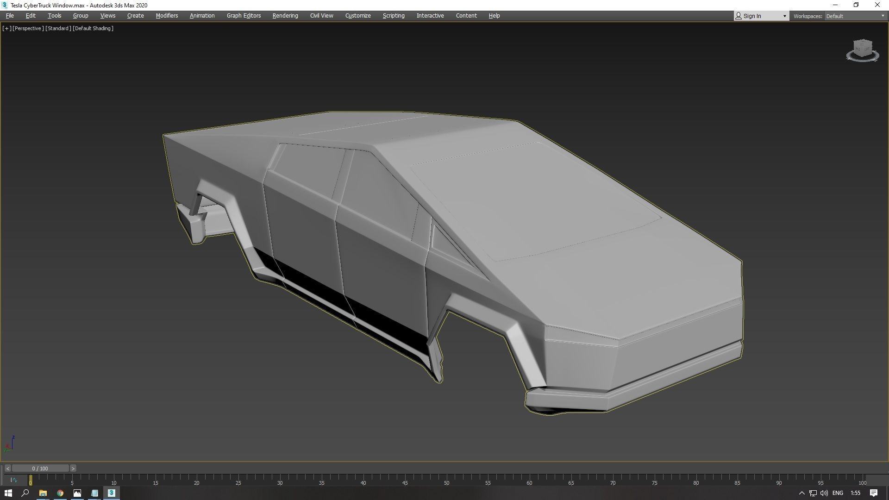Open the Rendering menu
889x500 pixels.
(x=285, y=16)
